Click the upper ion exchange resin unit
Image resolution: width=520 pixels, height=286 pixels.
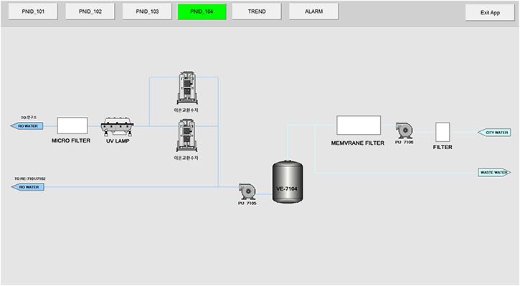[x=187, y=88]
